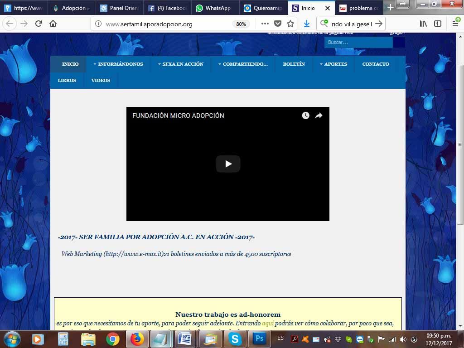464x348 pixels.
Task: Switch to the WhatsApp browser tab
Action: point(215,8)
